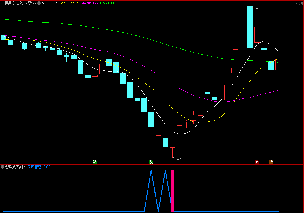
Task: Expand the 汇源通信 main chart dropdown arrow
Action: (39, 3)
